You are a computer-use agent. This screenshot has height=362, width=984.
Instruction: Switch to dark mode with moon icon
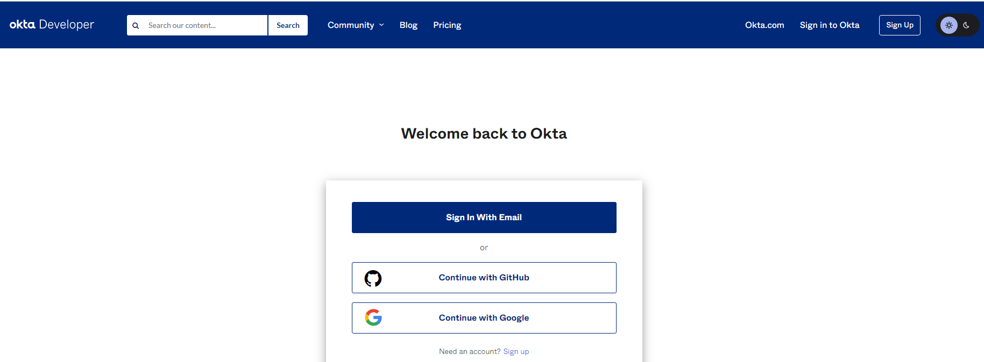click(966, 25)
